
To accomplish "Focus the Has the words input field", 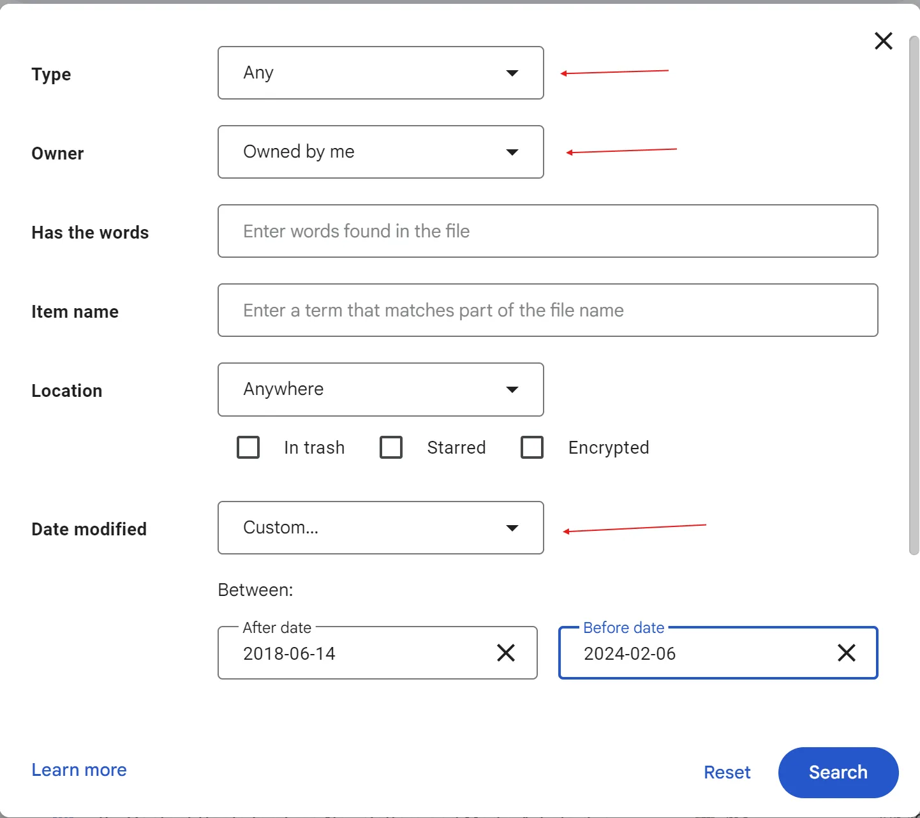I will (x=548, y=231).
